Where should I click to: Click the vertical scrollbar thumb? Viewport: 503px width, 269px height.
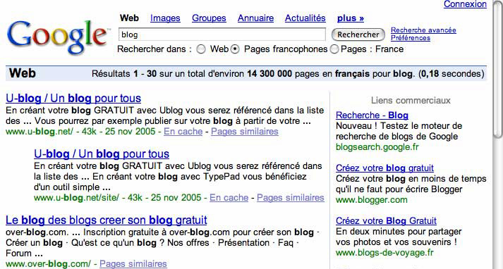pos(498,69)
